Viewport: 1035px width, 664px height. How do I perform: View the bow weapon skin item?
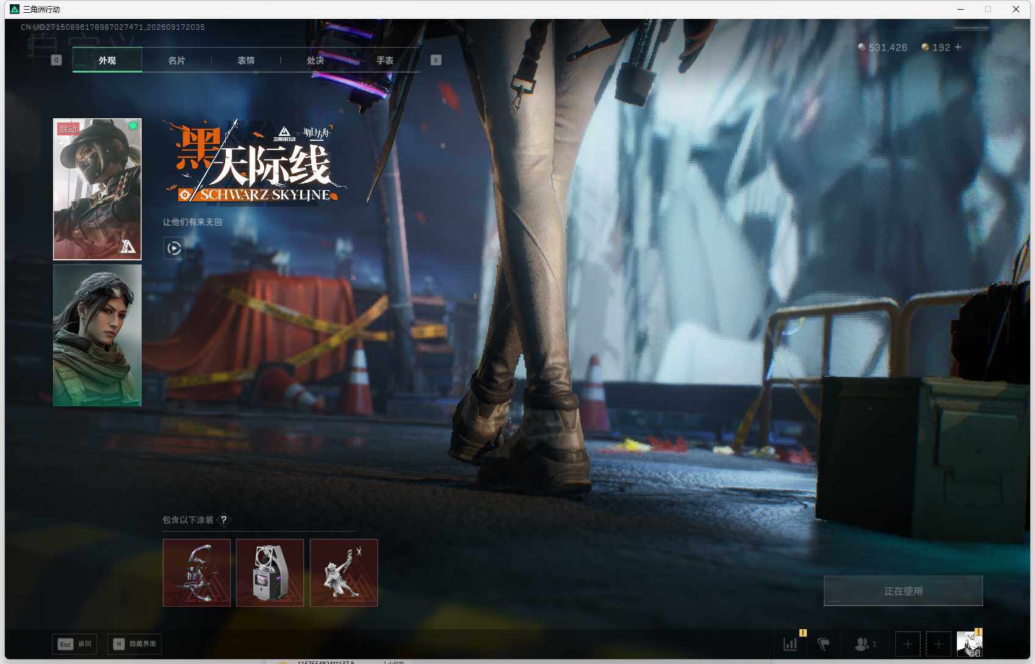[197, 573]
